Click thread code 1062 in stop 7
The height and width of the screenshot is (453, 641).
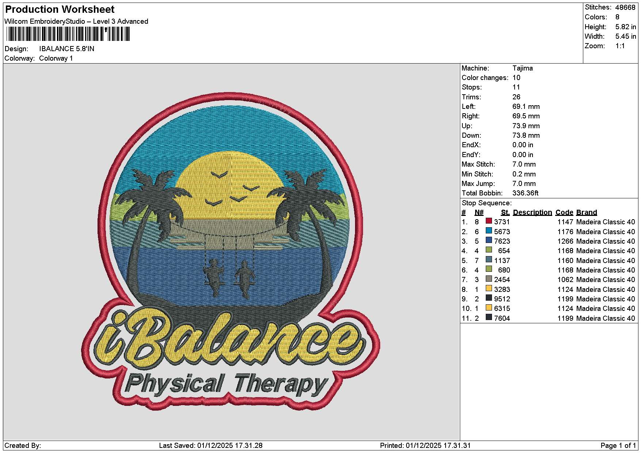565,280
